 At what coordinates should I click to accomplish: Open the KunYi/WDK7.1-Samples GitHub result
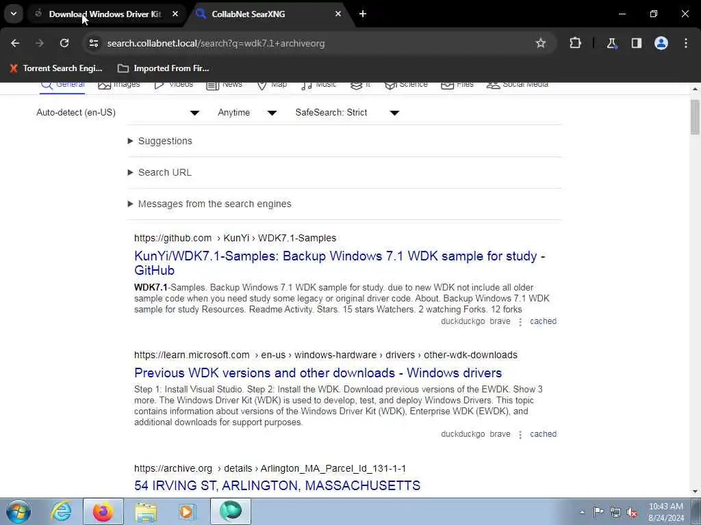click(x=340, y=263)
